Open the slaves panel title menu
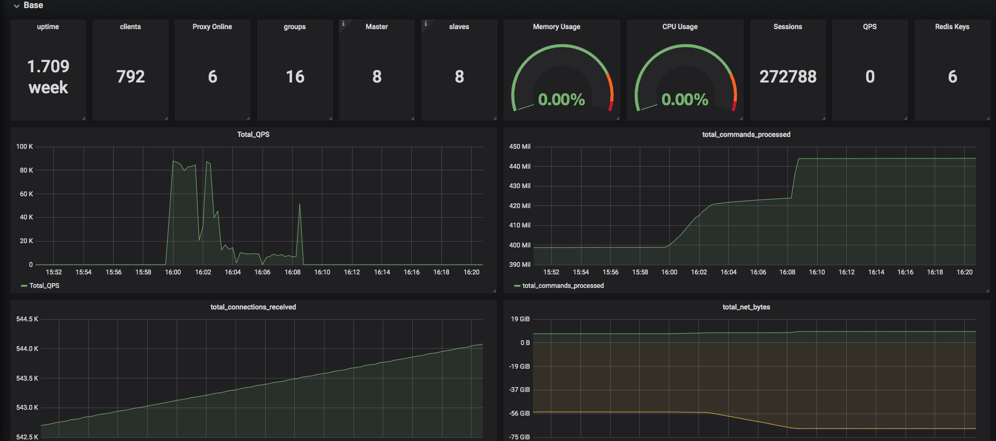Image resolution: width=996 pixels, height=441 pixels. pyautogui.click(x=459, y=26)
